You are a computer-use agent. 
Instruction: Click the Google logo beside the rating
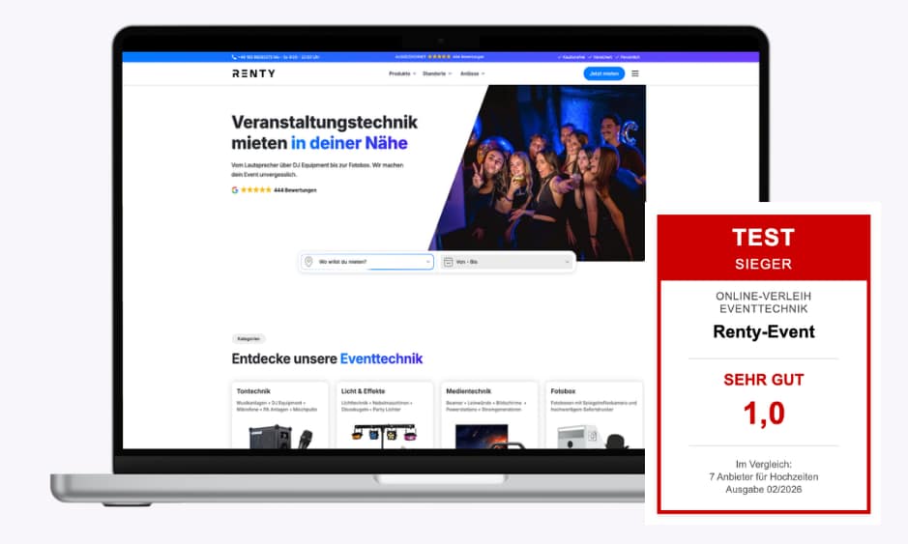(x=235, y=190)
